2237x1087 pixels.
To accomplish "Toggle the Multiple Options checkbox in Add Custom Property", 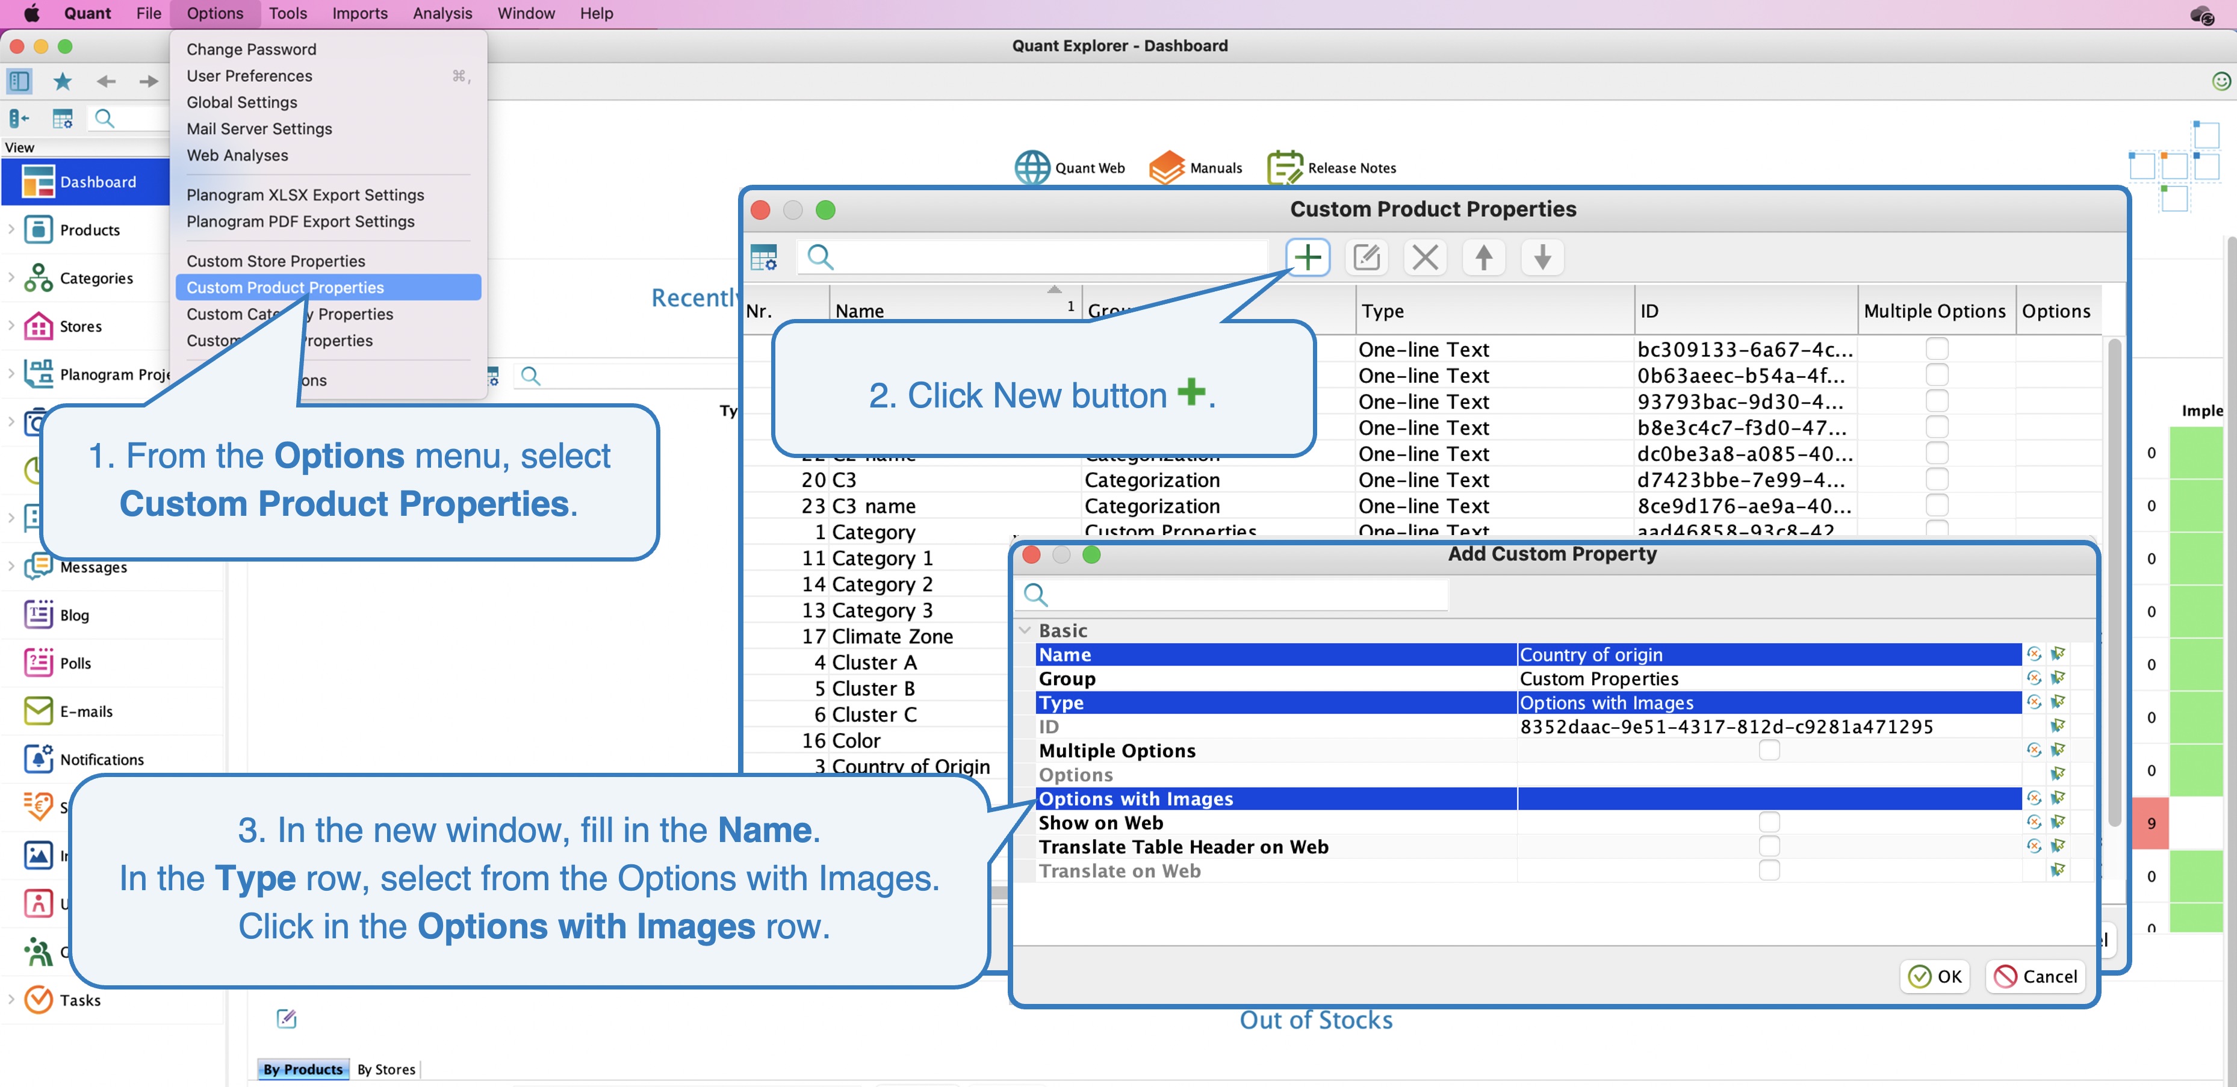I will (x=1769, y=750).
